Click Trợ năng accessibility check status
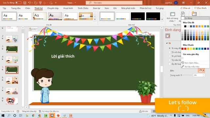The width and height of the screenshot is (210, 118). coord(49,111)
